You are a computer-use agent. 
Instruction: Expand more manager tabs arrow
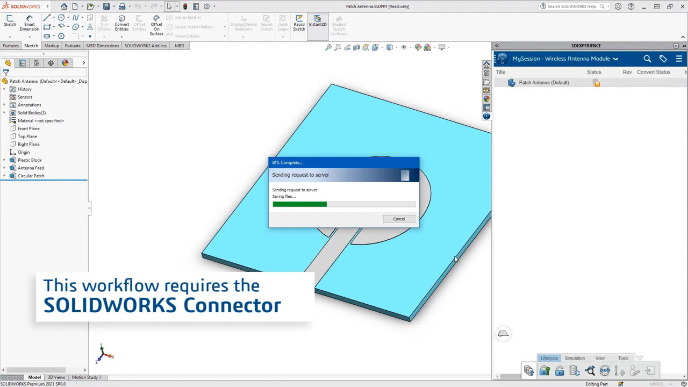[x=83, y=63]
